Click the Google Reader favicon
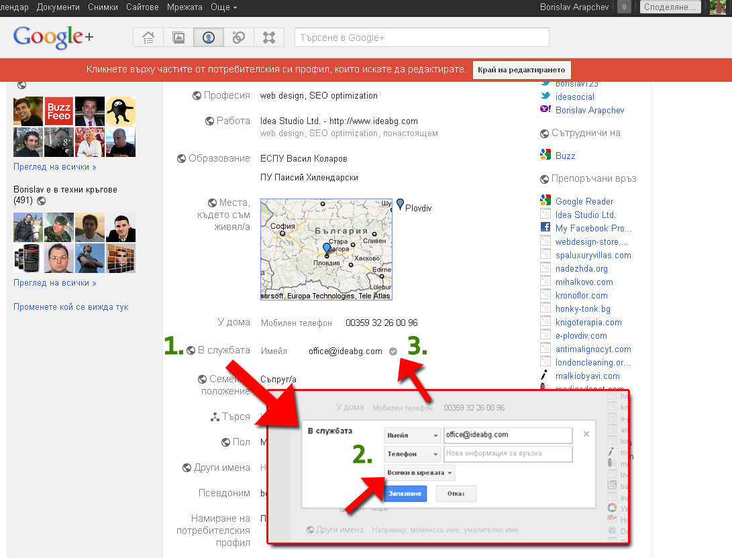 tap(545, 200)
